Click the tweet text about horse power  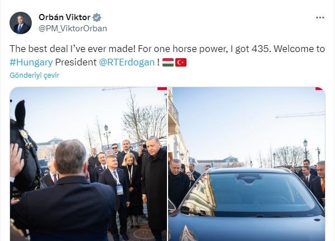pyautogui.click(x=167, y=55)
